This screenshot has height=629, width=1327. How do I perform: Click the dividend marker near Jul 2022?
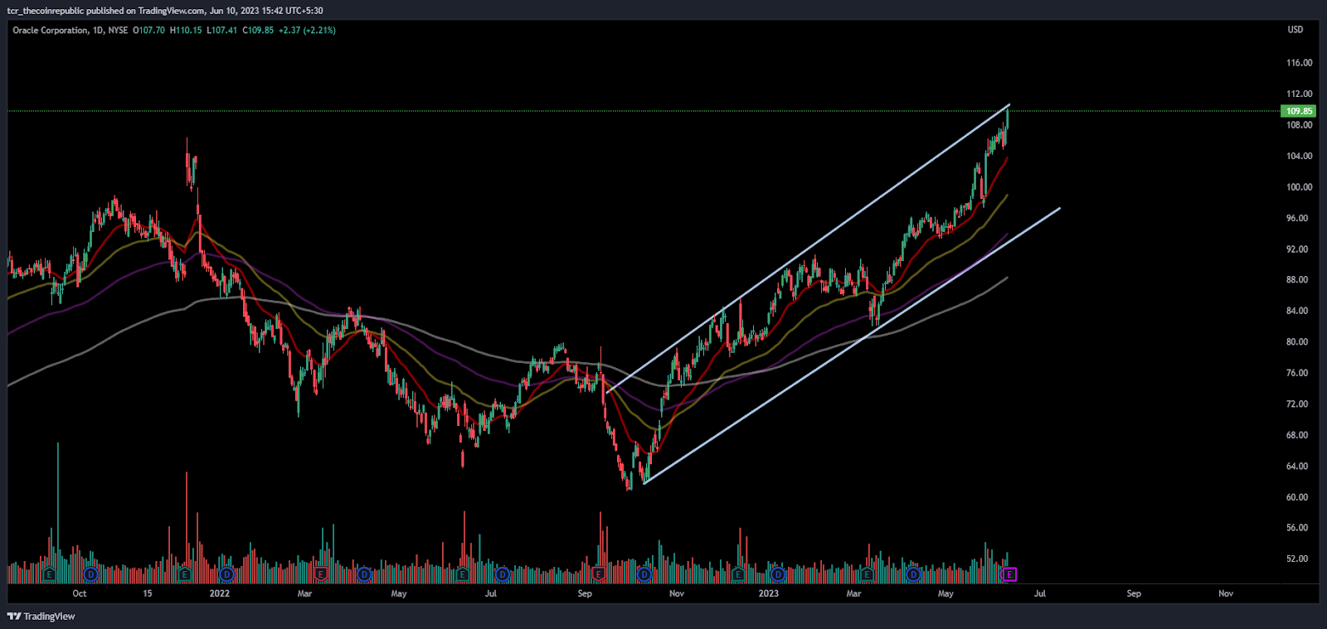pos(502,574)
